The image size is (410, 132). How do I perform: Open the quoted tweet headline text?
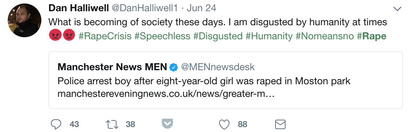tap(204, 81)
